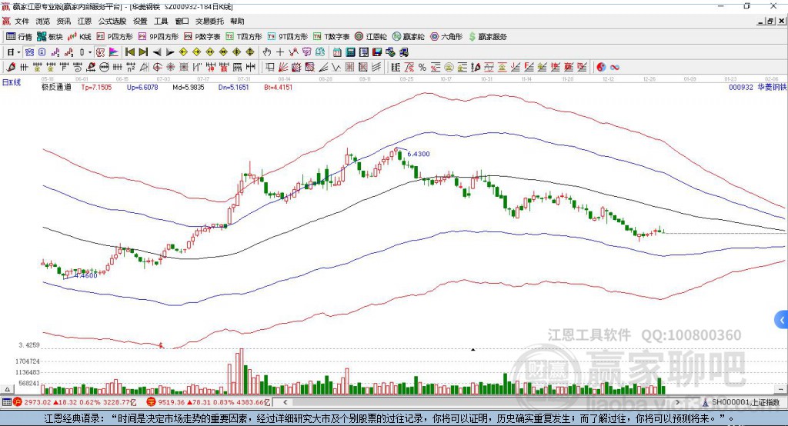The height and width of the screenshot is (426, 788).
Task: Click the floppy disk save icon
Action: (377, 52)
